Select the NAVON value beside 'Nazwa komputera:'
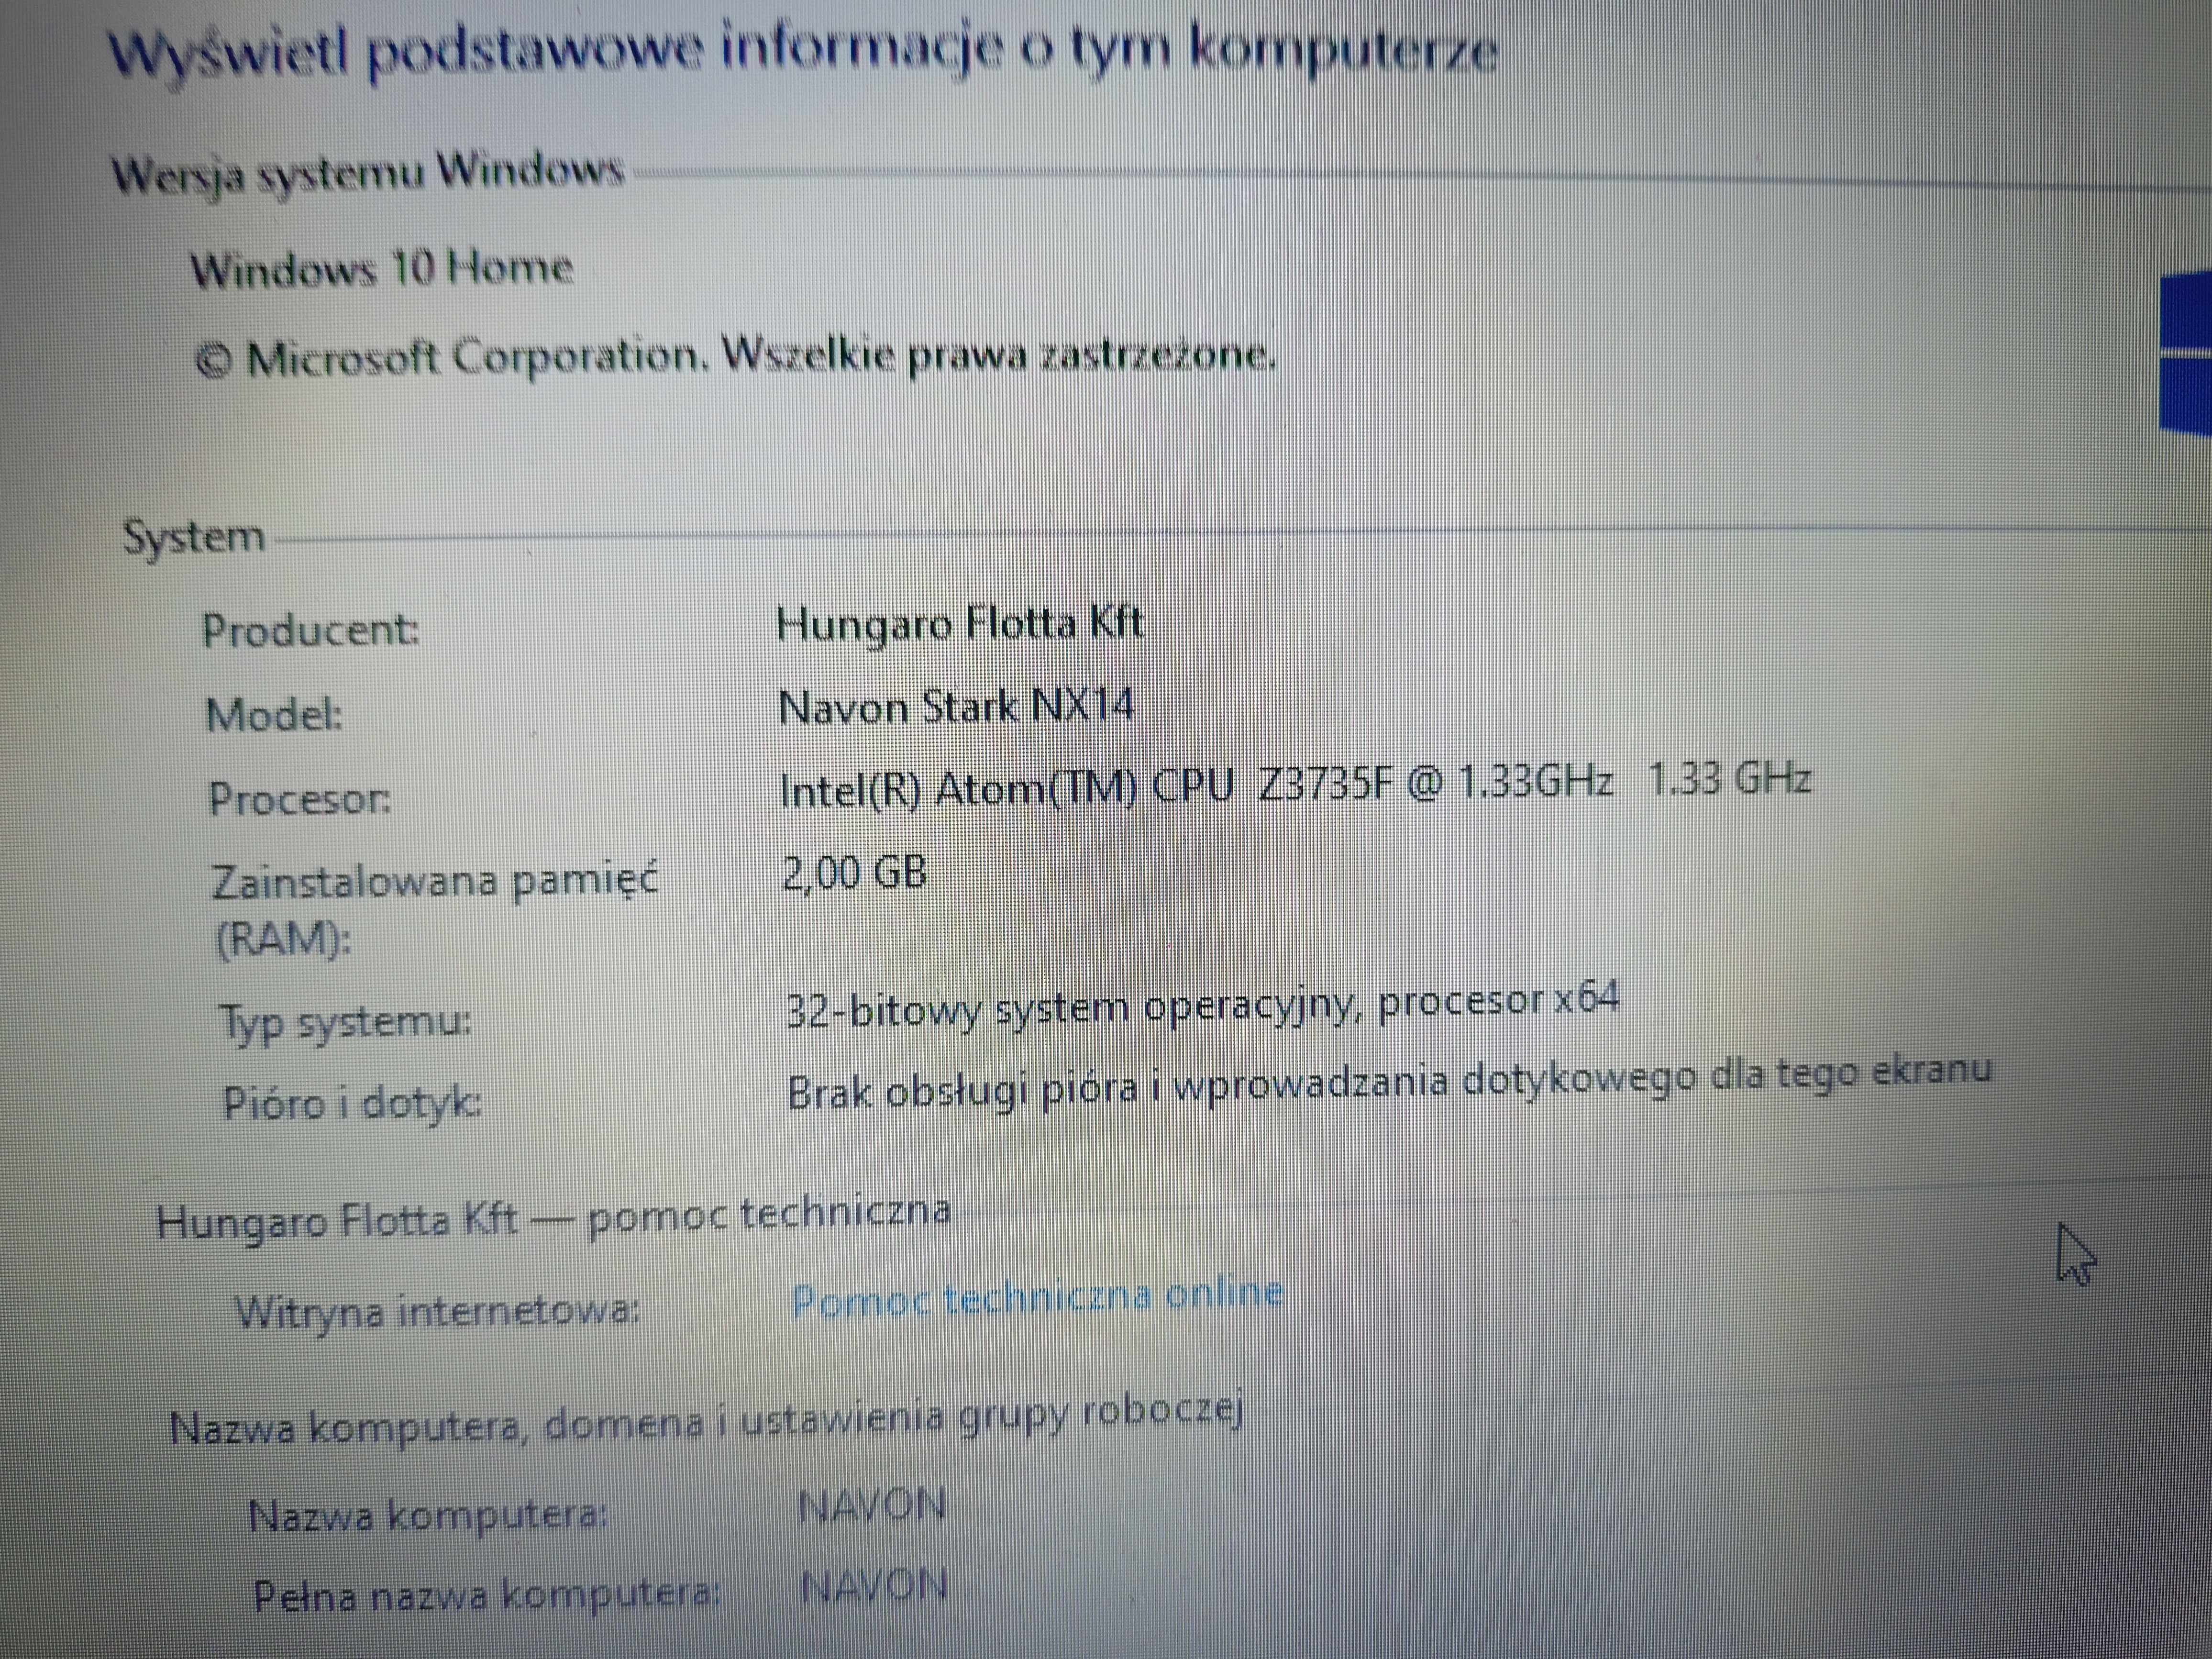Viewport: 2212px width, 1659px height. point(872,1505)
